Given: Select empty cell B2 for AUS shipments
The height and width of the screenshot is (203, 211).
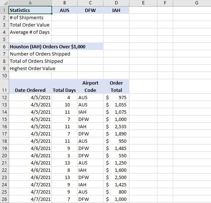Looking at the screenshot, I should (65, 17).
